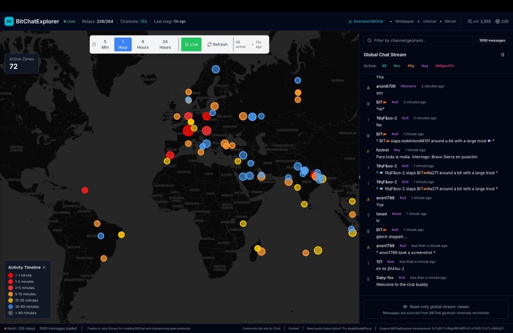Click the globe icon next to 209
513x333 pixels.
[x=497, y=22]
